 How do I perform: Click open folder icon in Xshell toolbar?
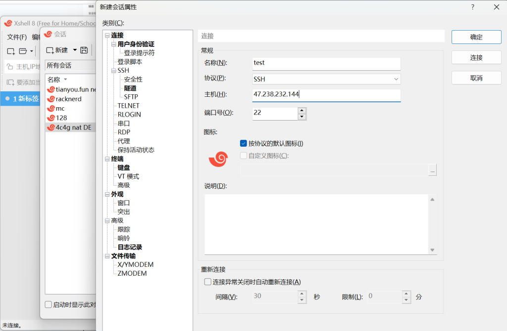(23, 51)
